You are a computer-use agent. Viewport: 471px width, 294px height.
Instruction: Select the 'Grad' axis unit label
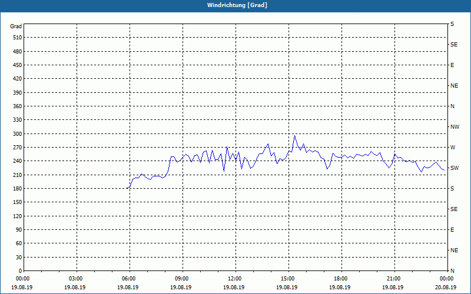pyautogui.click(x=16, y=26)
